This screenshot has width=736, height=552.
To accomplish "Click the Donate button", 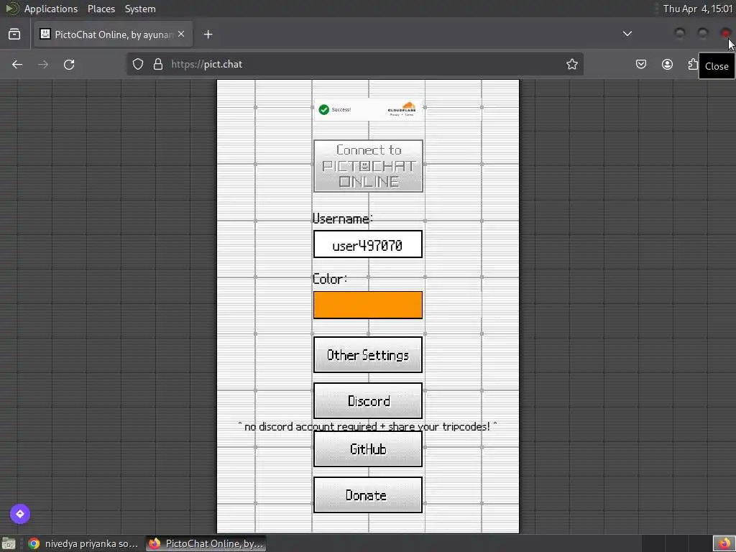I will [x=368, y=495].
